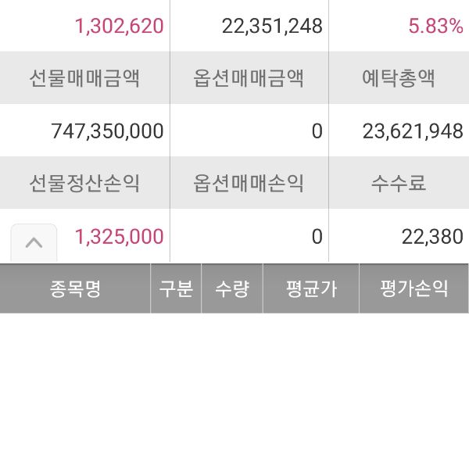The width and height of the screenshot is (469, 469).
Task: Tap the 선물매매금액 label cell
Action: tap(84, 78)
